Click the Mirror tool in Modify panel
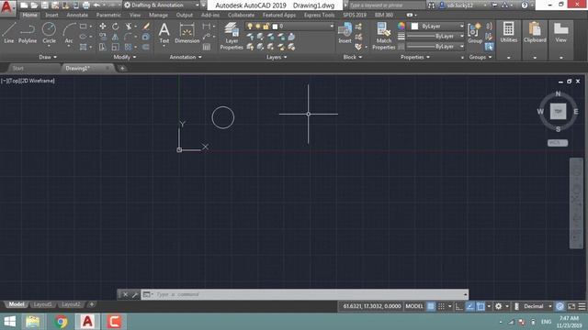Image resolution: width=588 pixels, height=330 pixels. (x=116, y=37)
